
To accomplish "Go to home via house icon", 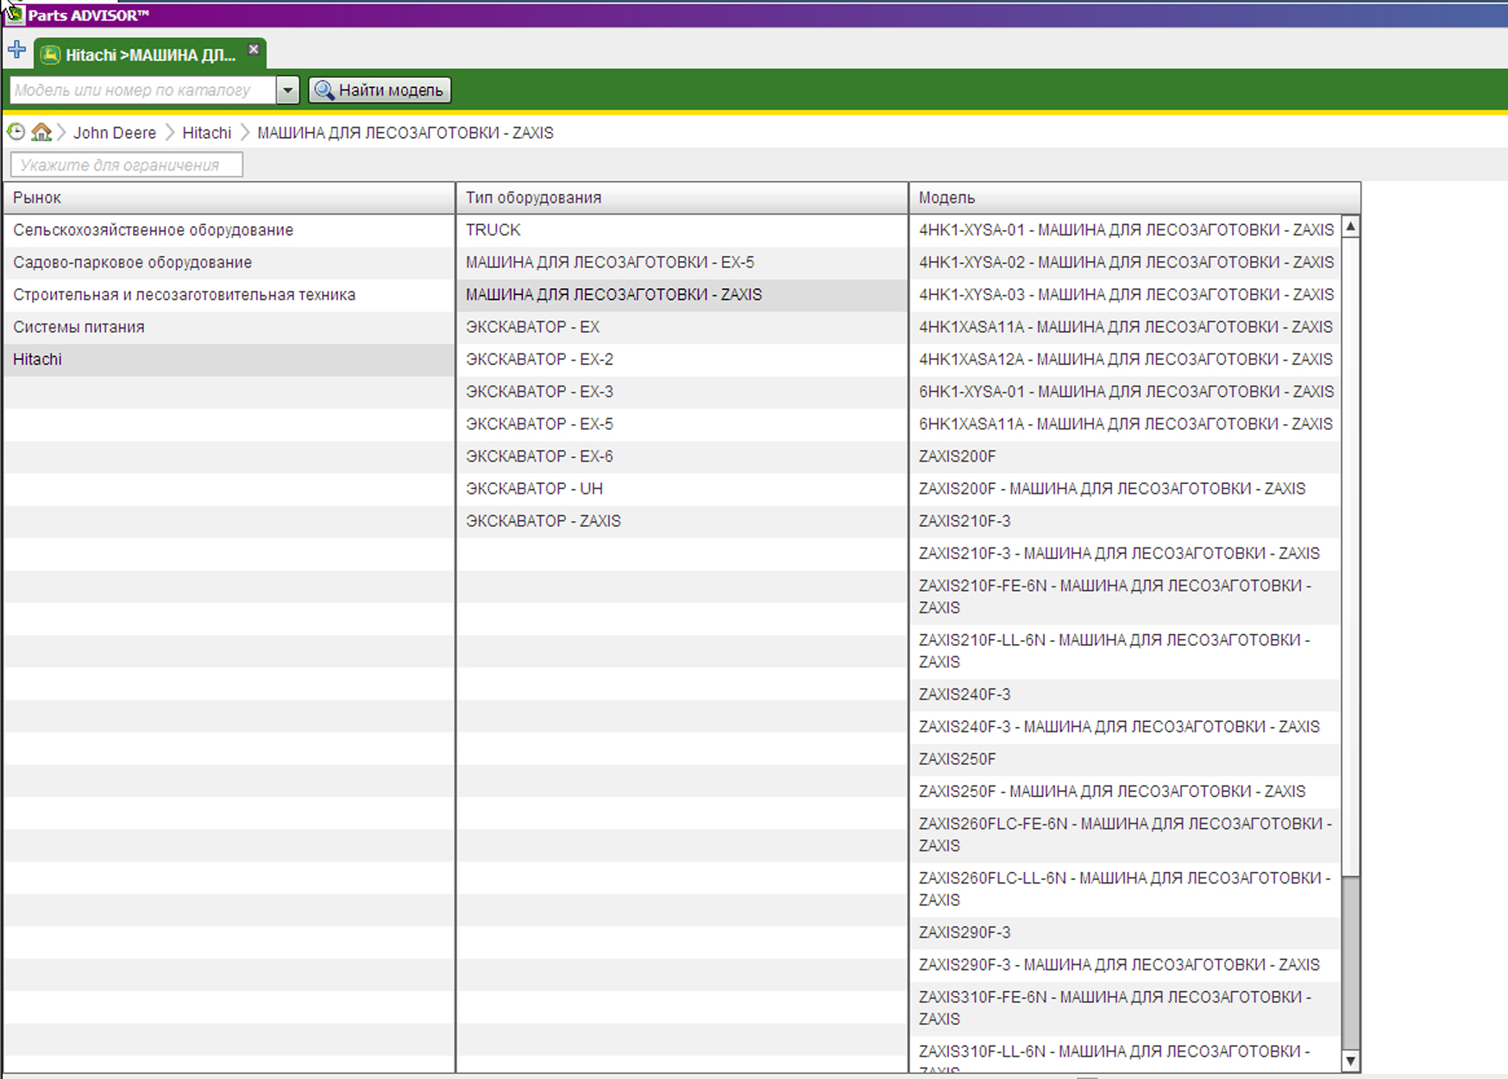I will [41, 132].
